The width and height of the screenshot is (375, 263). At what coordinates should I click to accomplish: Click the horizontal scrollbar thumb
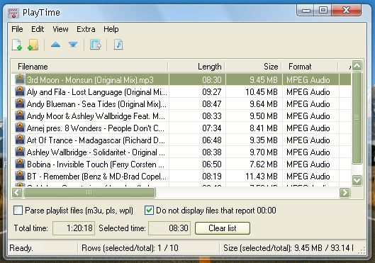89,192
